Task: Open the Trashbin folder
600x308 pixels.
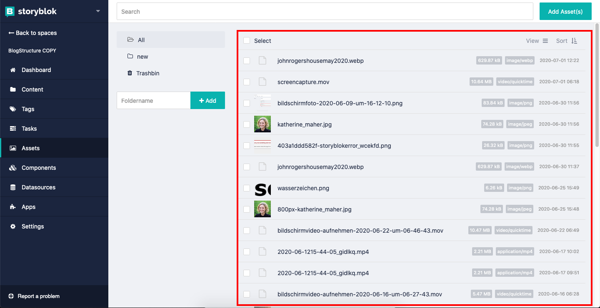Action: [143, 73]
